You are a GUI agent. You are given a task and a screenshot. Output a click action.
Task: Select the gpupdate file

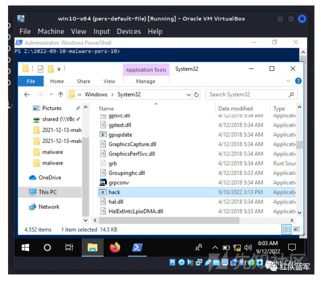[197, 135]
